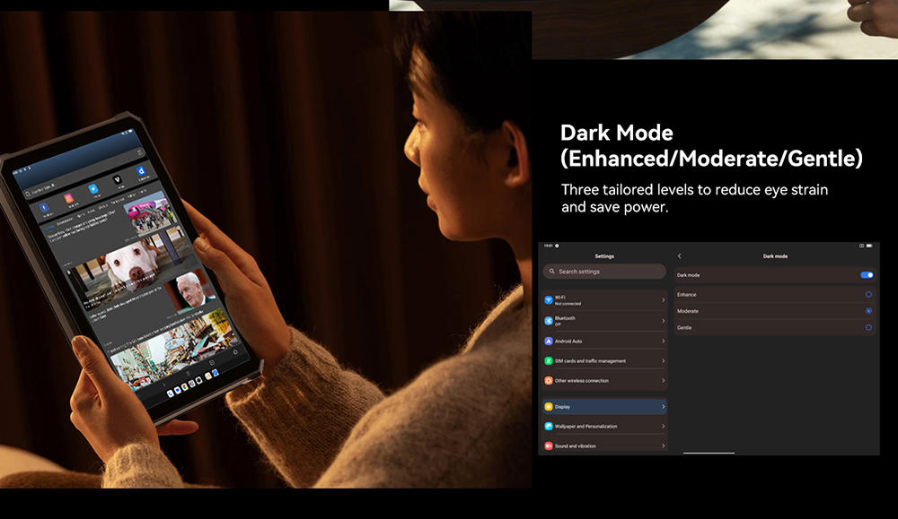This screenshot has height=519, width=898.
Task: Click the Sound and vibration icon
Action: coord(549,445)
